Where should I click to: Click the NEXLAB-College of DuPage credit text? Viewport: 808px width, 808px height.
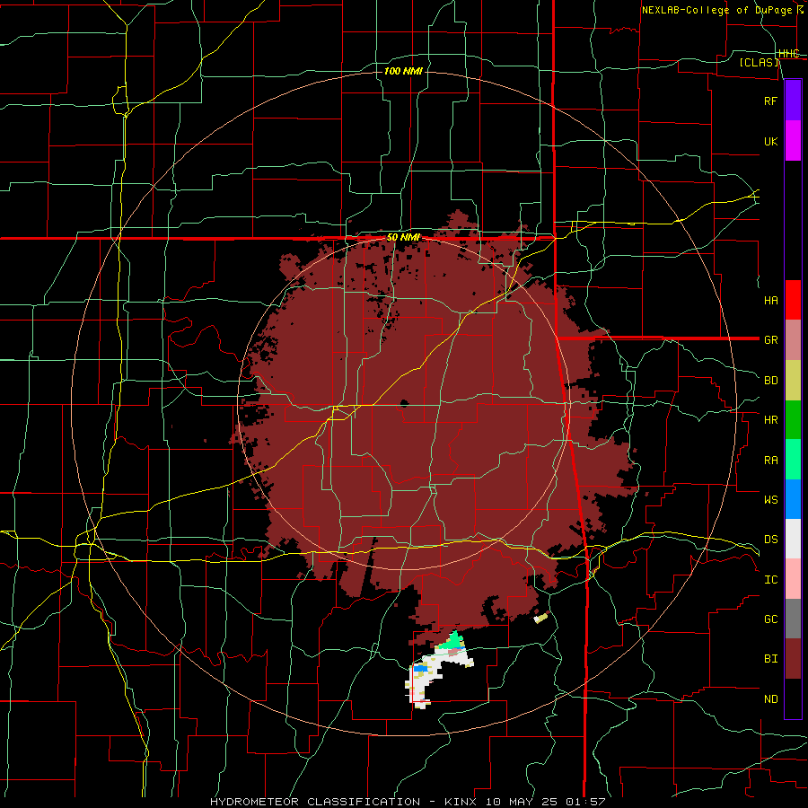click(x=716, y=10)
